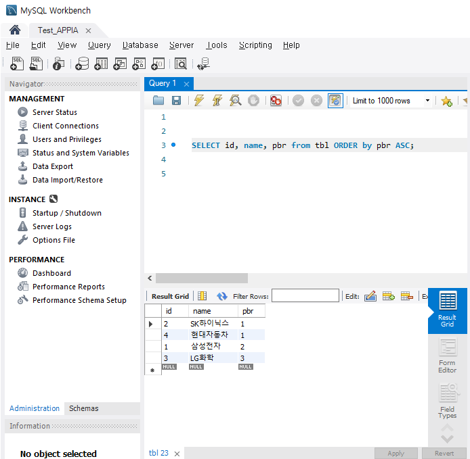This screenshot has height=459, width=470.
Task: Refresh result data from the table
Action: click(222, 296)
